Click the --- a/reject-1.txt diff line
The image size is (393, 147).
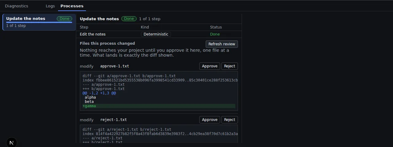[103, 138]
